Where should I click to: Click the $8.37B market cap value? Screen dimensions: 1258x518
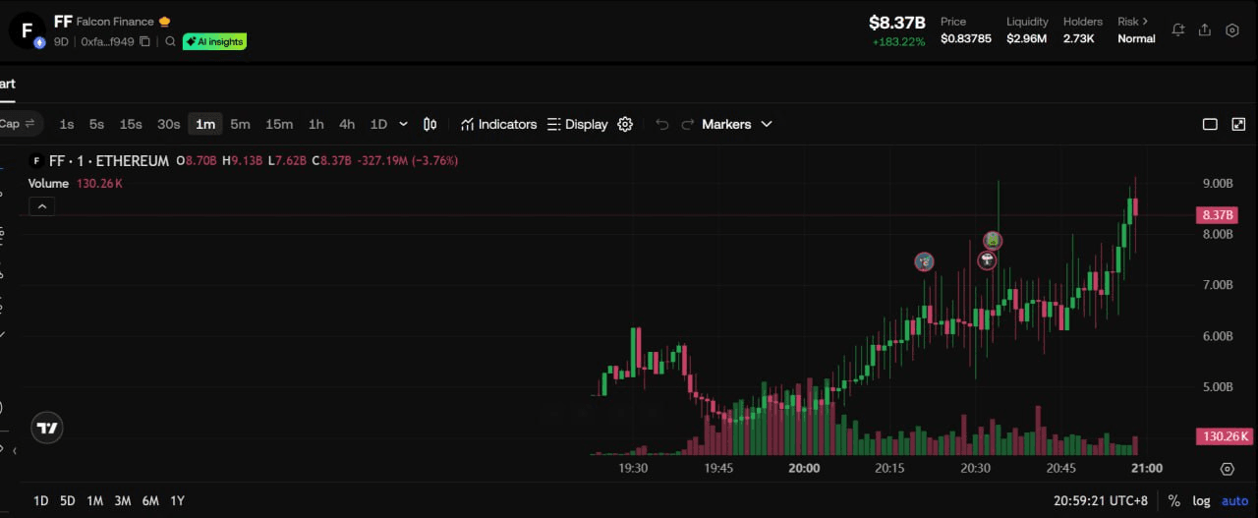[x=896, y=23]
